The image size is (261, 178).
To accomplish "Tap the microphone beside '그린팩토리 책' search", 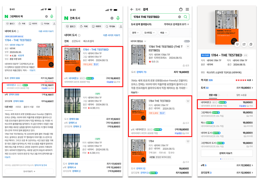I will coord(52,16).
